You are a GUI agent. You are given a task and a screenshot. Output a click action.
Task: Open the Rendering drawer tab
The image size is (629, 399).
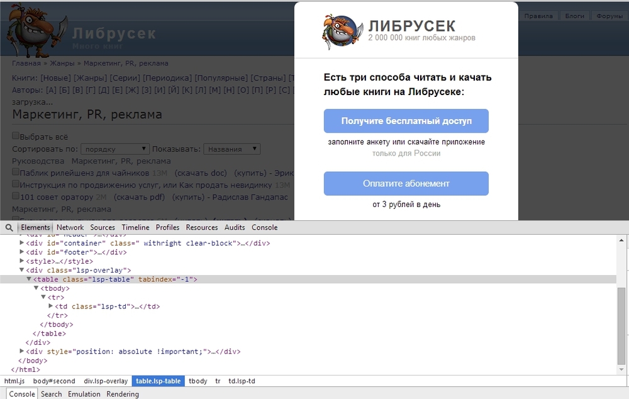point(123,394)
